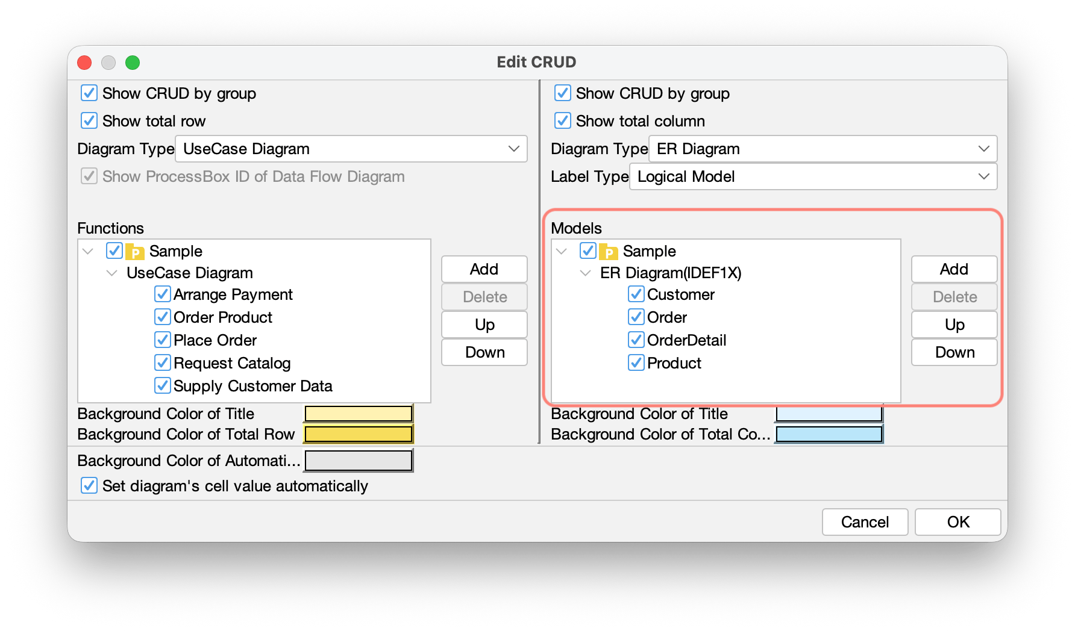Viewport: 1075px width, 631px height.
Task: Uncheck "Show CRUD by group" on the left
Action: click(x=89, y=93)
